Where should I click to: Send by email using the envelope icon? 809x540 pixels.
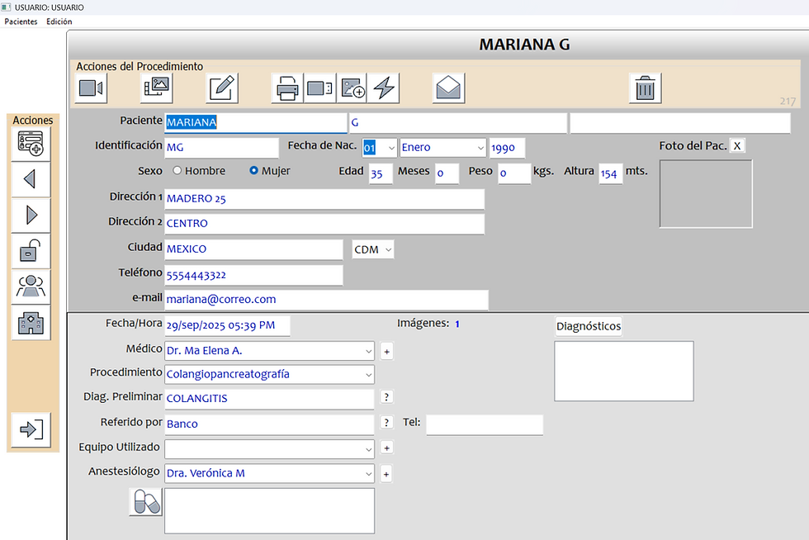tap(448, 88)
